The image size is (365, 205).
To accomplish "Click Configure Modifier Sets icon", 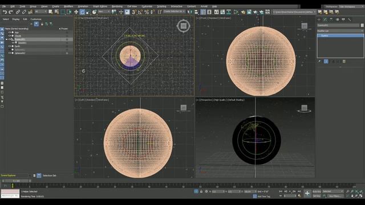I will click(344, 61).
